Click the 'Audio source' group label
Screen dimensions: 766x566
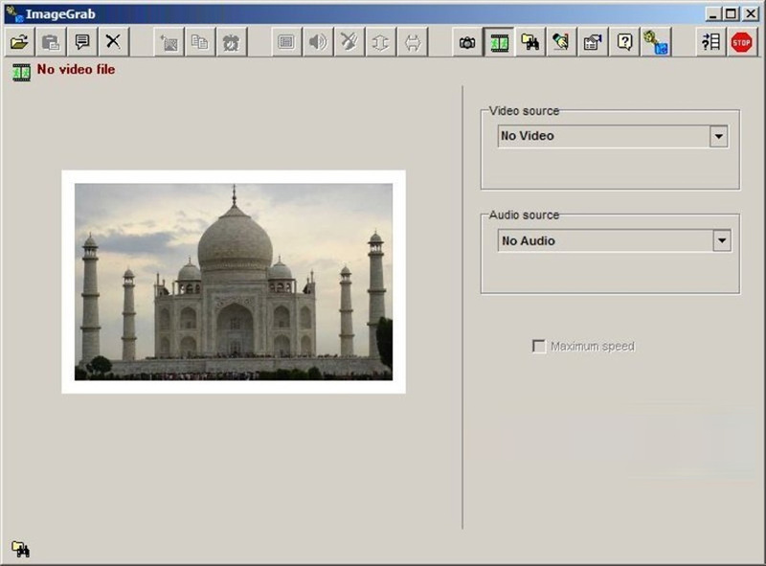pos(524,215)
